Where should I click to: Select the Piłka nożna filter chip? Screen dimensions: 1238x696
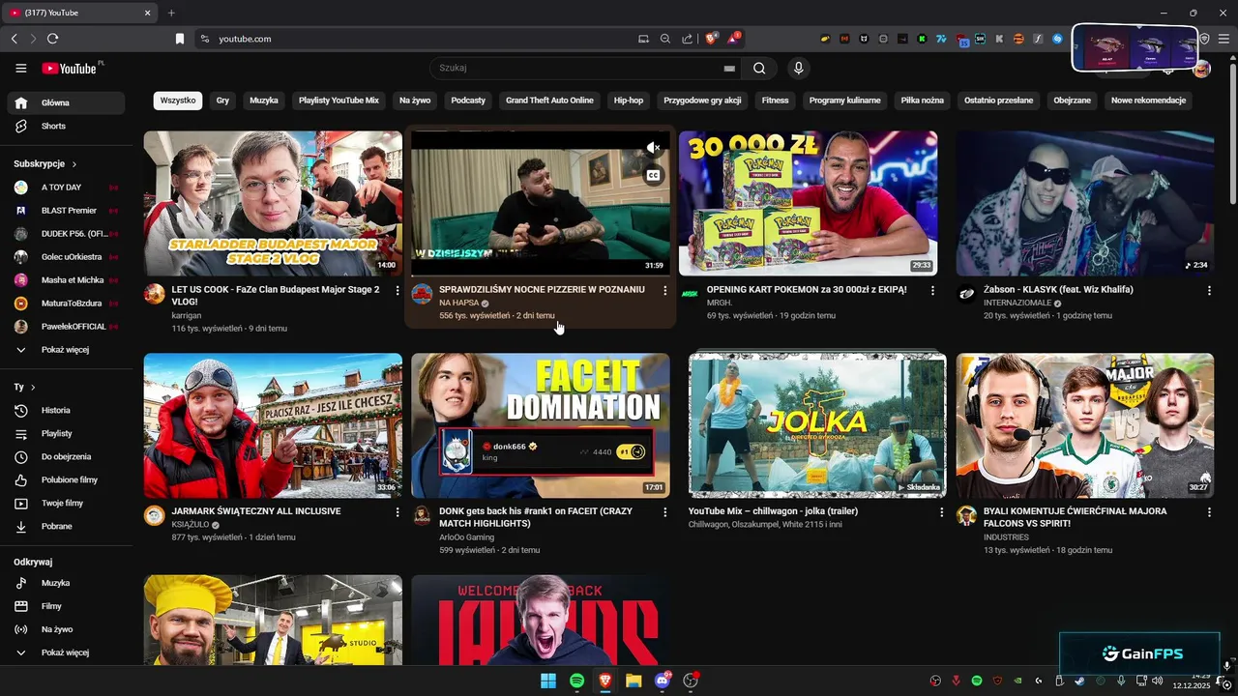922,101
